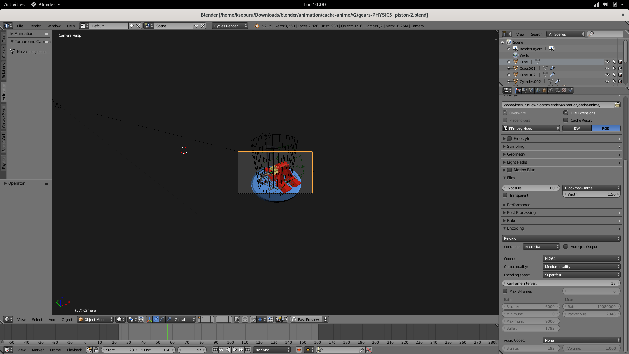Viewport: 629px width, 354px height.
Task: Open the Codec dropdown showing H.264
Action: tap(581, 258)
